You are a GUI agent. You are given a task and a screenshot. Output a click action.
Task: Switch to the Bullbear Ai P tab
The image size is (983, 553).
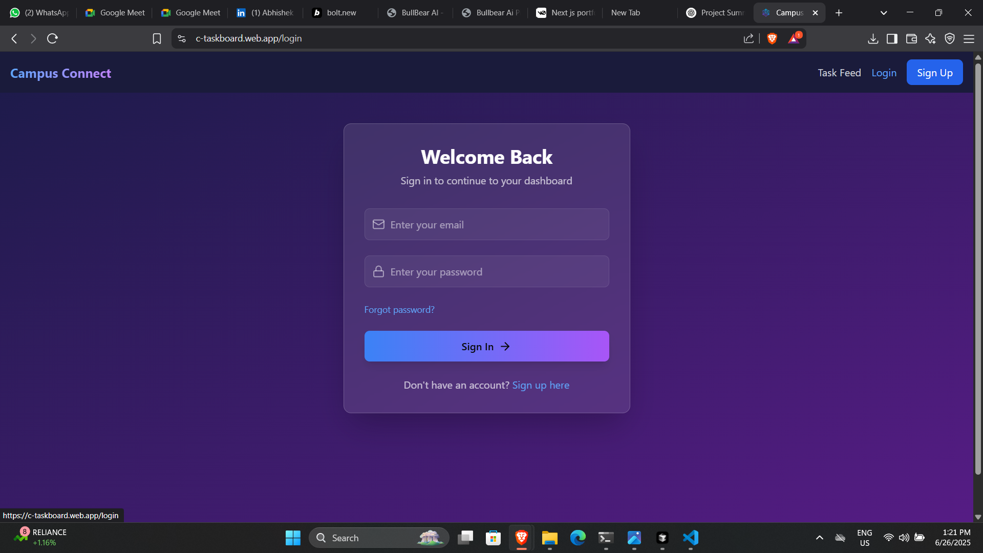[490, 13]
